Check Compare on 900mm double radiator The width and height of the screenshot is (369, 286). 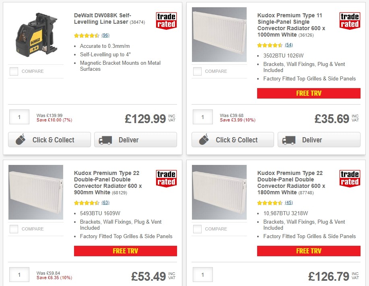pyautogui.click(x=13, y=229)
